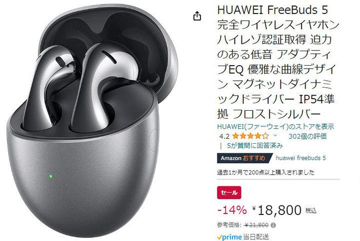
Task: Click the ¥18,800 sale price
Action: [277, 210]
